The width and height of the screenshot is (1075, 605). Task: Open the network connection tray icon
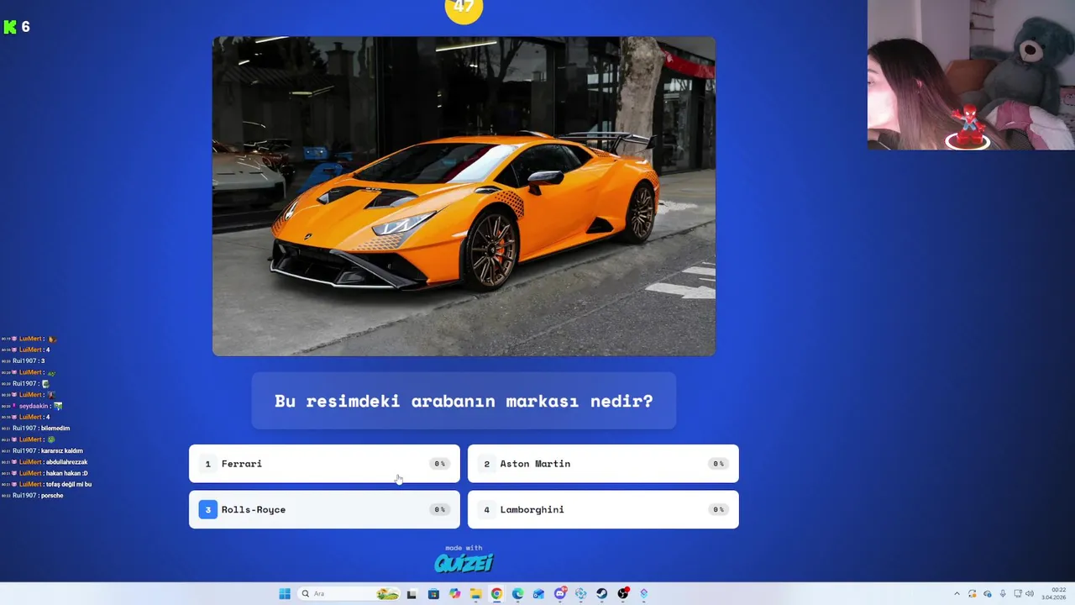[1018, 593]
